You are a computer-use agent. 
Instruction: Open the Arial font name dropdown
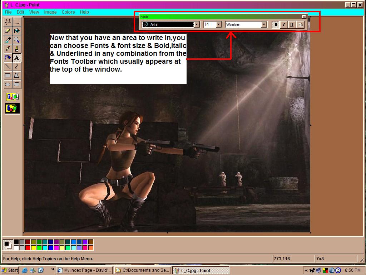click(x=197, y=25)
